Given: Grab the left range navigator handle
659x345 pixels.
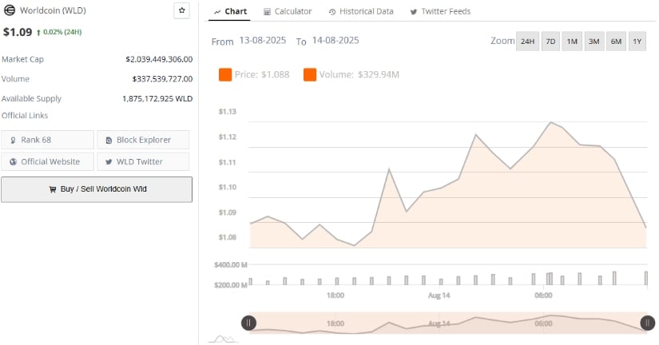Looking at the screenshot, I should [248, 323].
